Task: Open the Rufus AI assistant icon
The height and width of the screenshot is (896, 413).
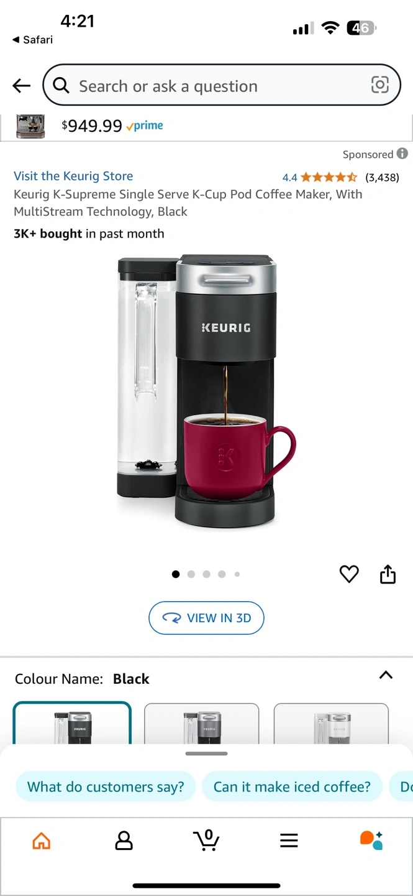Action: pyautogui.click(x=371, y=840)
